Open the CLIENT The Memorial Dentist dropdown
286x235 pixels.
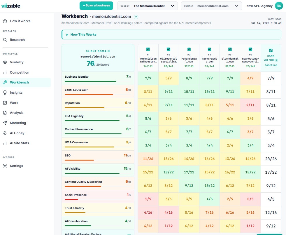click(148, 6)
